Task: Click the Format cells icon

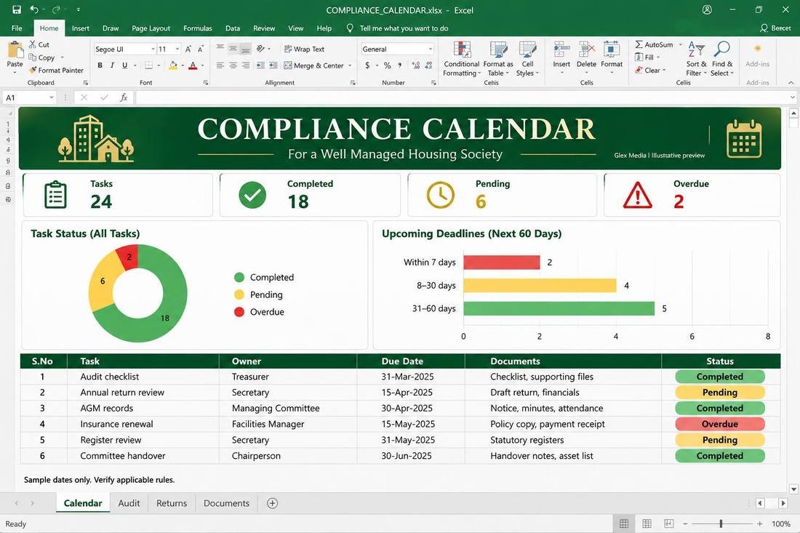Action: tap(611, 50)
